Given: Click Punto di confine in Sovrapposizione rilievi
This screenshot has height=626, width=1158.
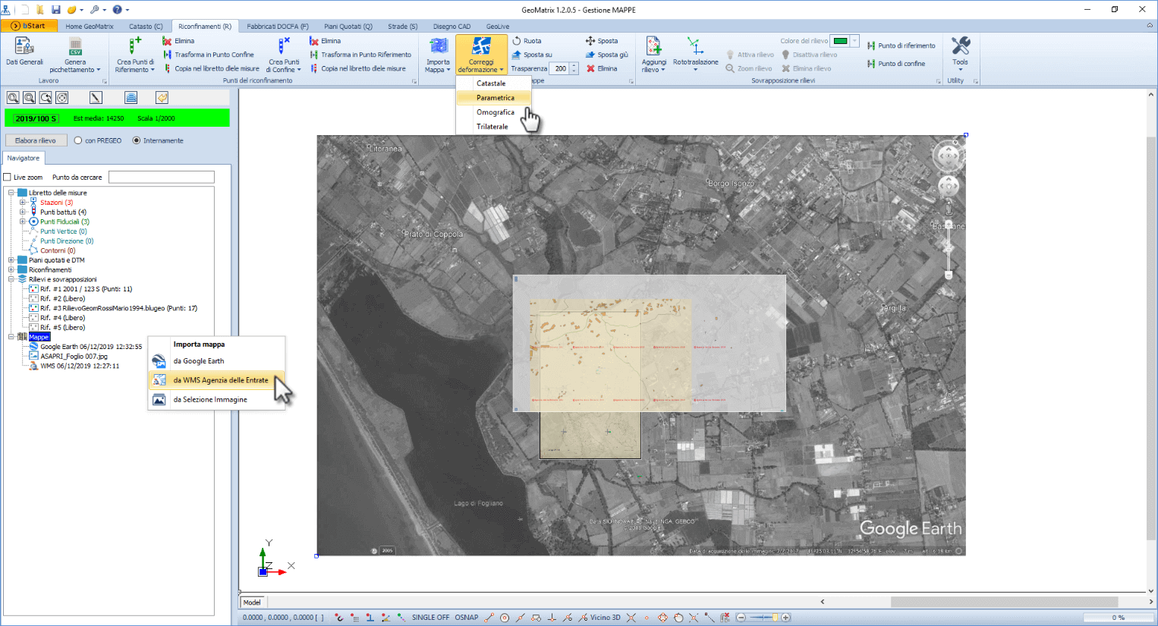Looking at the screenshot, I should [896, 64].
